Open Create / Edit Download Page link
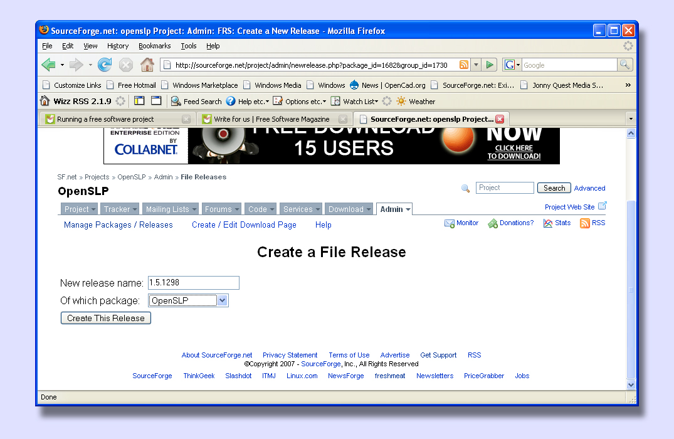This screenshot has width=674, height=439. coord(244,225)
